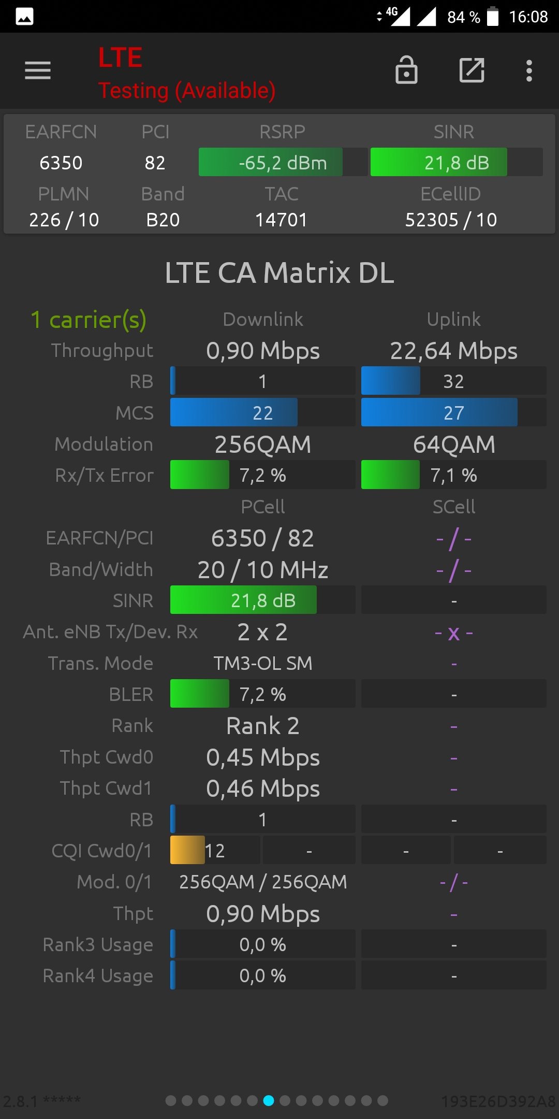559x1119 pixels.
Task: Tap the top SINR 21,8 dB bar
Action: 457,162
